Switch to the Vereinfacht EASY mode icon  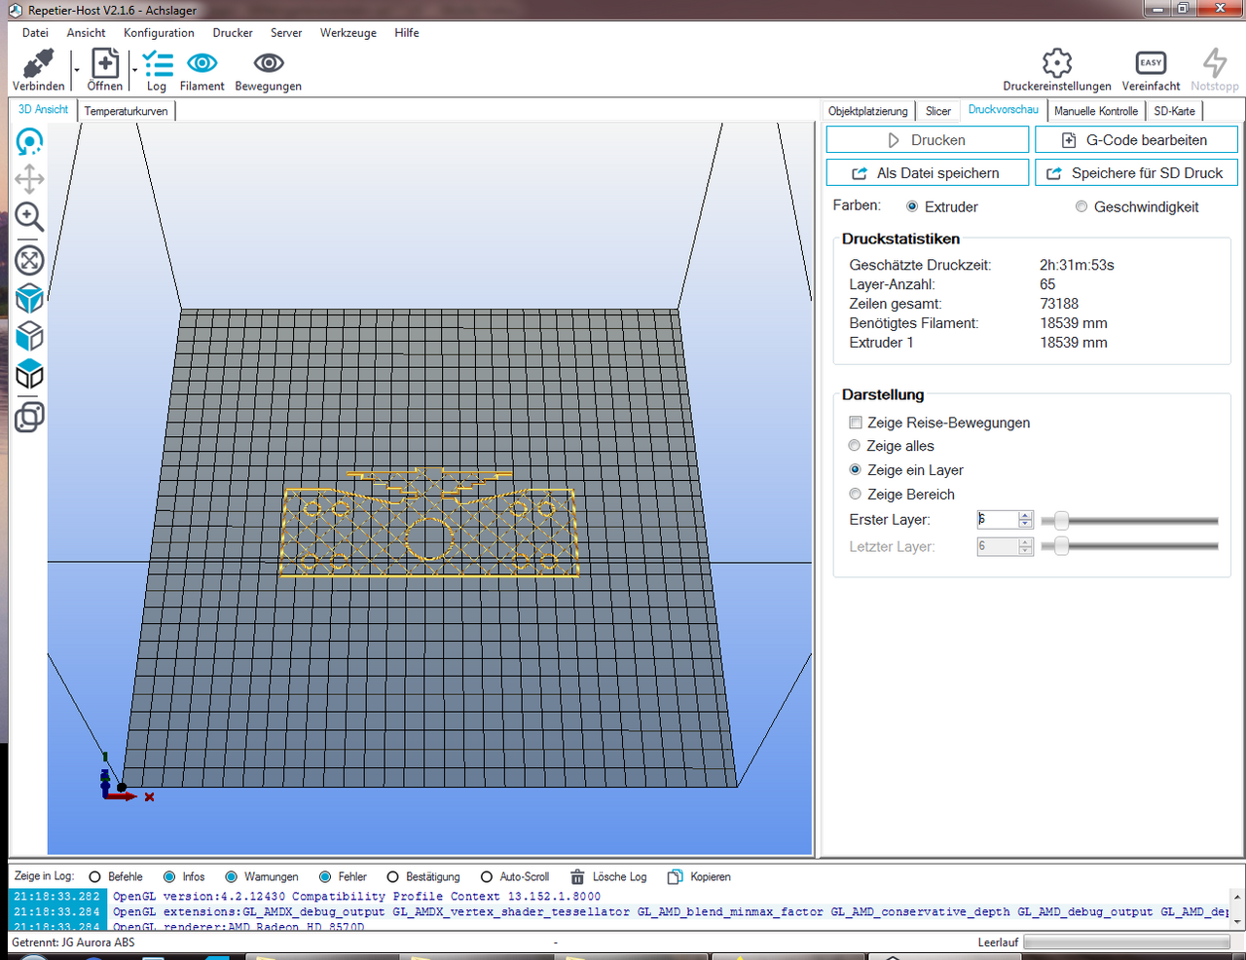[1151, 63]
